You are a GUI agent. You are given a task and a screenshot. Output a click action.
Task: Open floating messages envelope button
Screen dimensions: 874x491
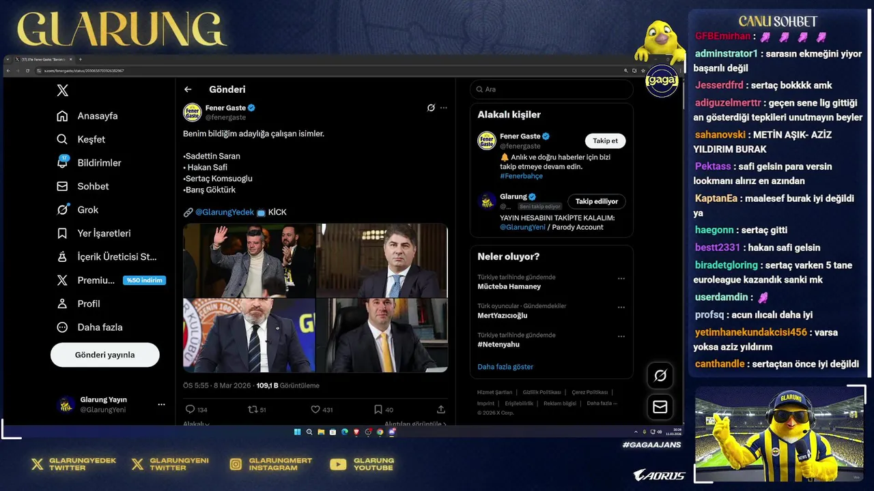click(660, 407)
